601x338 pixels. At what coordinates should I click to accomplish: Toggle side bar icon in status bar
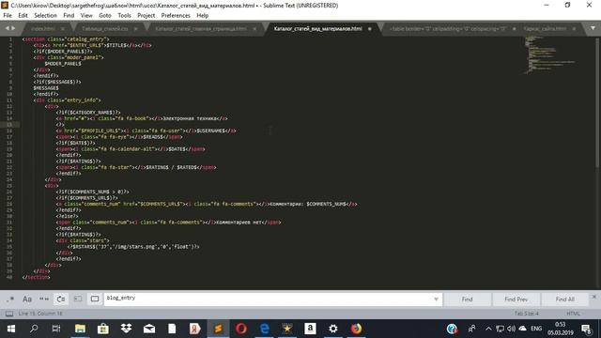(9, 314)
